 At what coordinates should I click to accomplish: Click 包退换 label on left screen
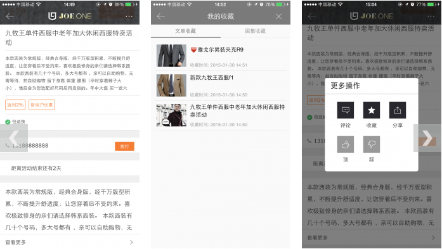pyautogui.click(x=18, y=122)
